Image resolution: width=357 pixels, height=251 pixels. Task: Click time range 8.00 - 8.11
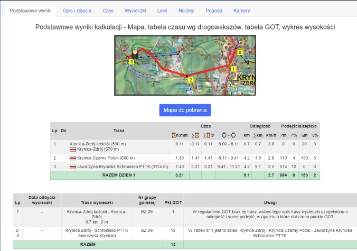[x=229, y=144]
